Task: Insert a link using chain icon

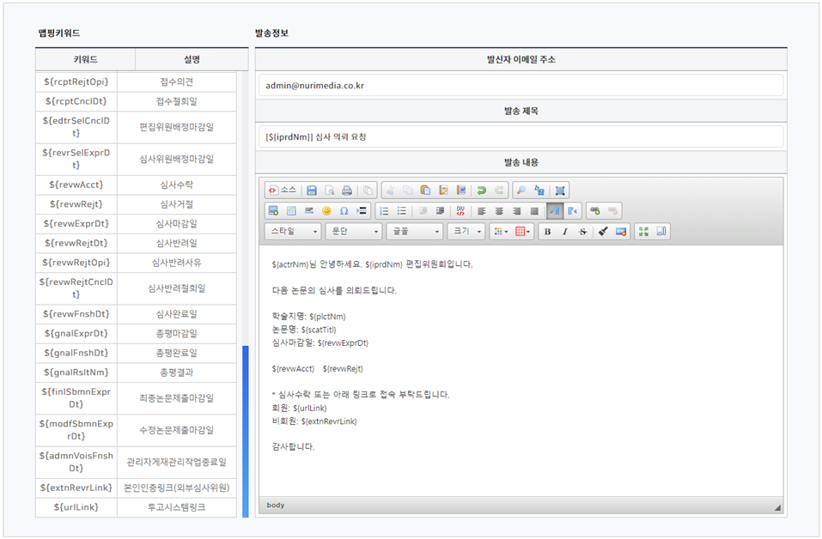Action: click(x=594, y=211)
